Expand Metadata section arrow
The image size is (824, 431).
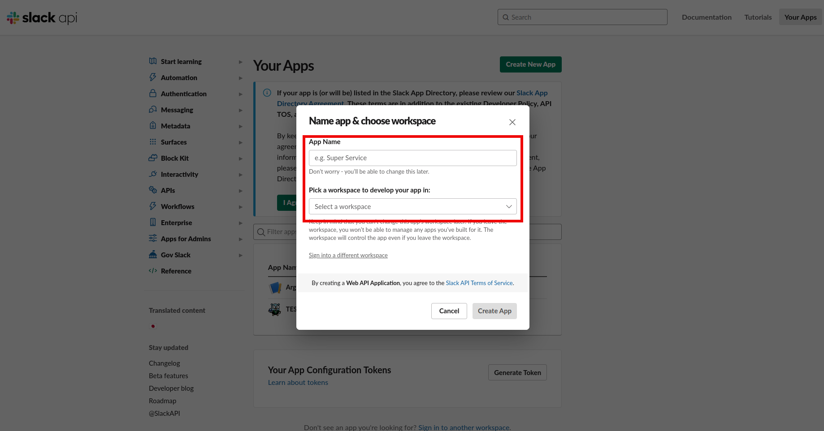click(241, 126)
